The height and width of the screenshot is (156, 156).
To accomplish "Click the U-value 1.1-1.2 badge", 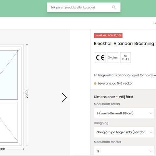I will pyautogui.click(x=125, y=58).
